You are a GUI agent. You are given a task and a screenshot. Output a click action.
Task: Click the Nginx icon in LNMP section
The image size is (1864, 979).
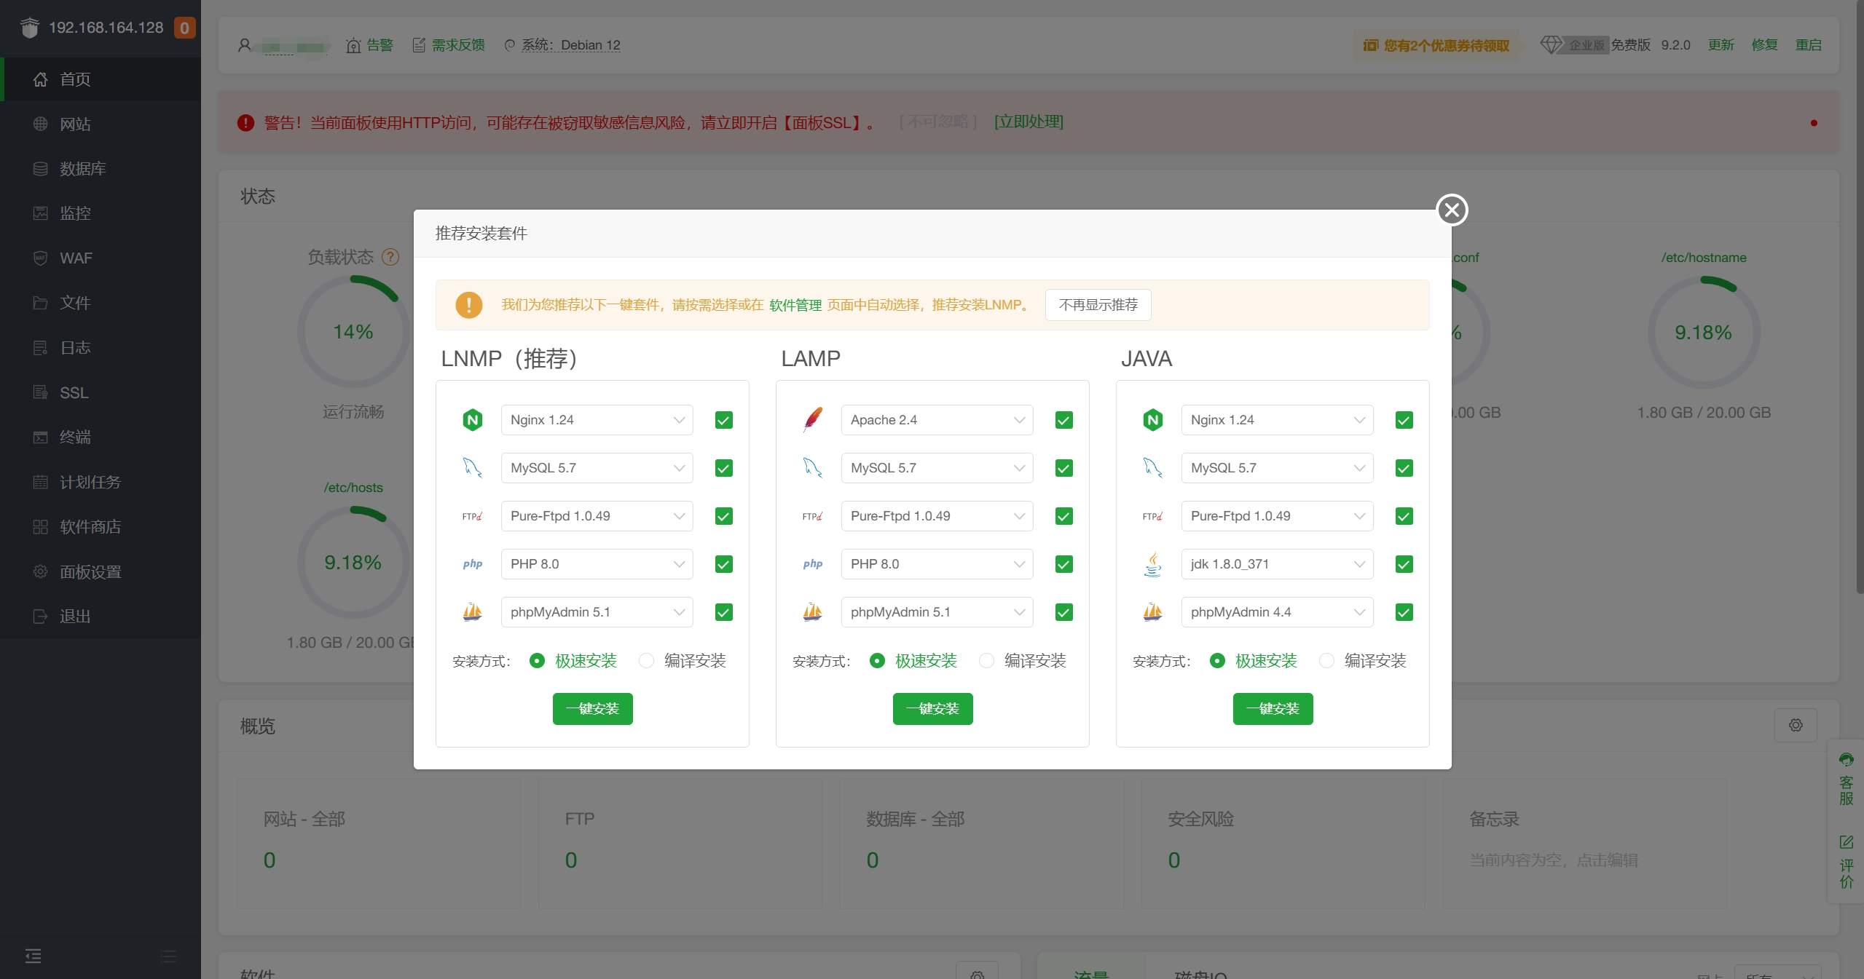tap(472, 419)
